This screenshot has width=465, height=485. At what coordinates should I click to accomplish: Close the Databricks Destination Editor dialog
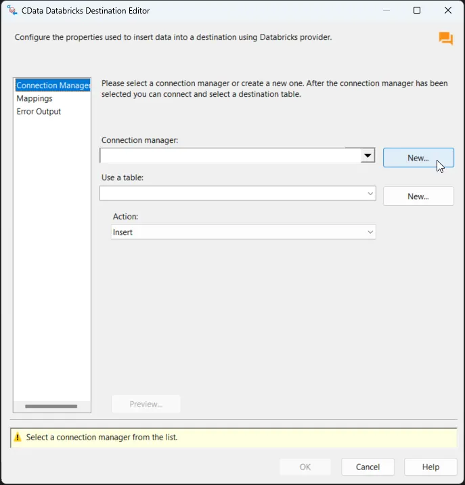(x=447, y=11)
